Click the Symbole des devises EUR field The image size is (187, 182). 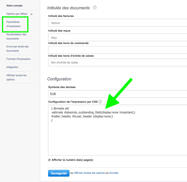coord(118,94)
